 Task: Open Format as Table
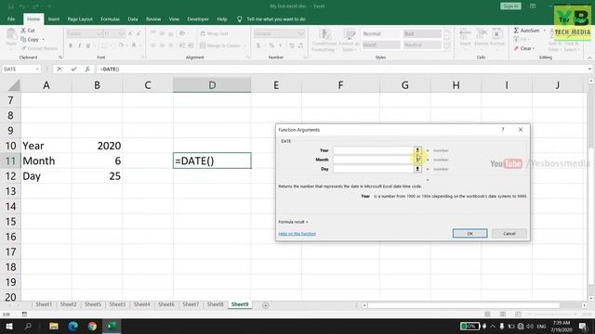pyautogui.click(x=350, y=40)
